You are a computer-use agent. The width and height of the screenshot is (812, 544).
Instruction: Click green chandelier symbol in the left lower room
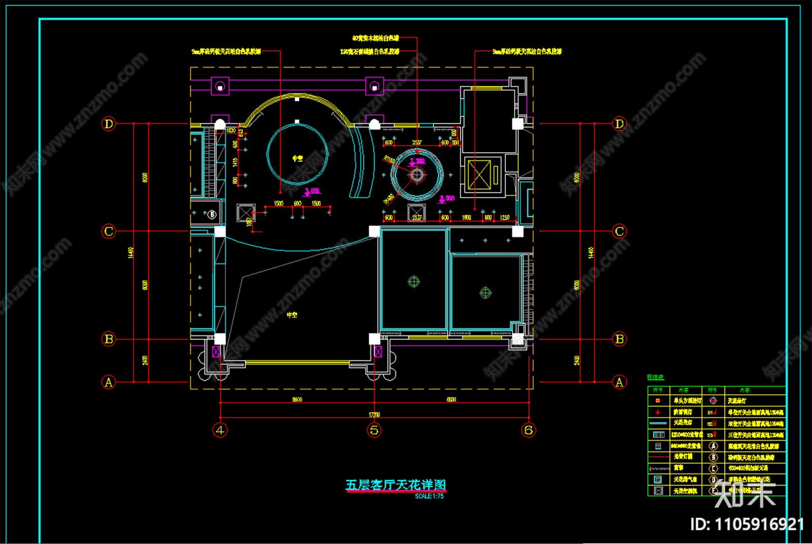[x=414, y=282]
